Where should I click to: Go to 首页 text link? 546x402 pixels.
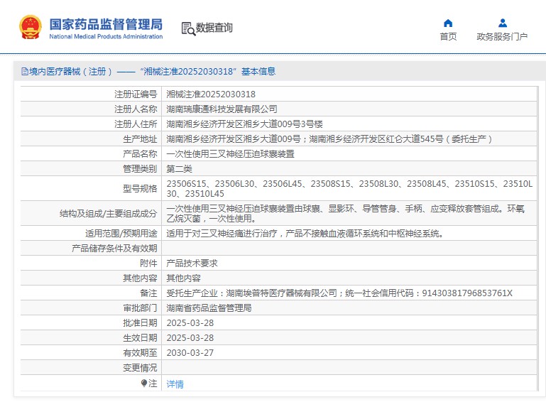click(x=448, y=36)
